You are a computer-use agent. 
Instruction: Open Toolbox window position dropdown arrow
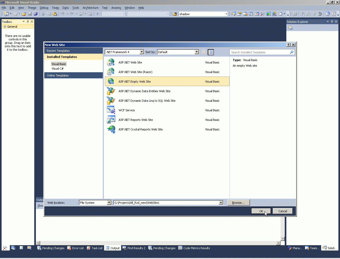click(x=23, y=22)
